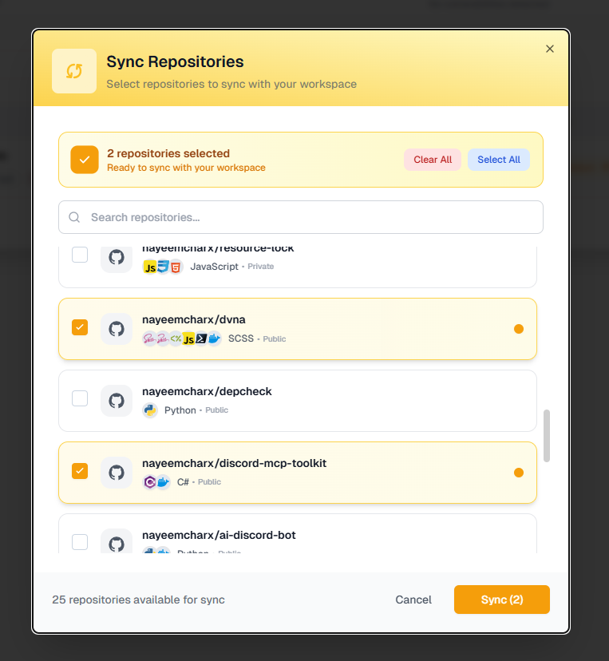The width and height of the screenshot is (609, 661).
Task: Click the Sass icon on the dvna repository
Action: [151, 338]
